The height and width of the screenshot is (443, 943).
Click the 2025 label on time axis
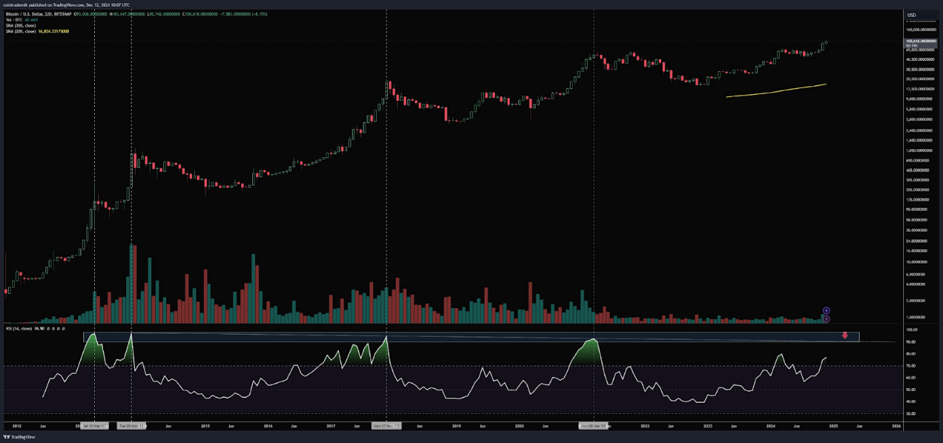[x=833, y=426]
